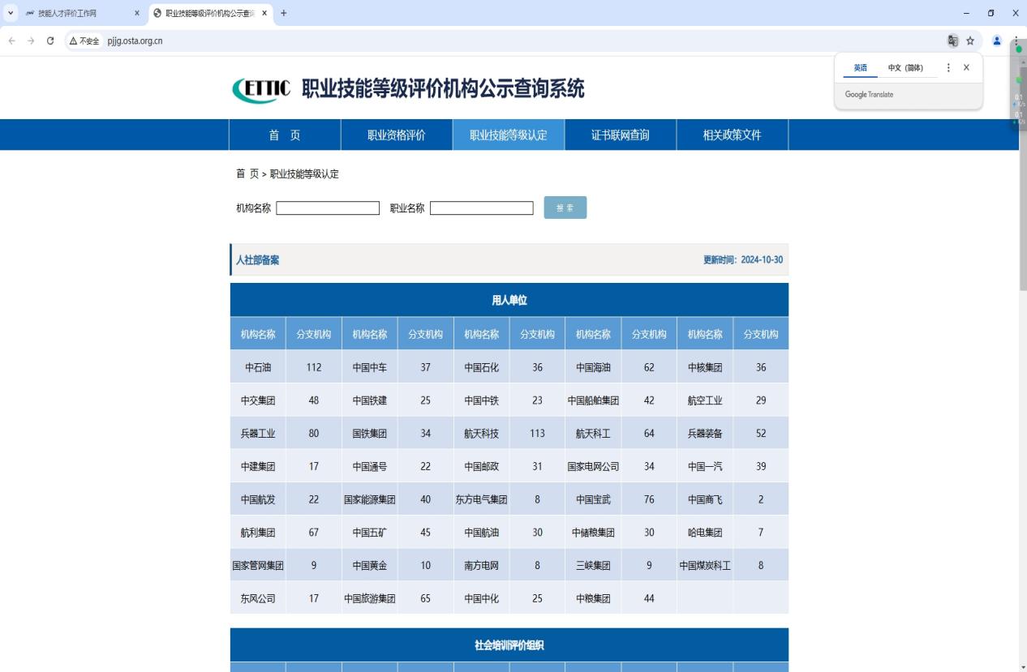
Task: Click the 搜索 search button
Action: coord(565,208)
